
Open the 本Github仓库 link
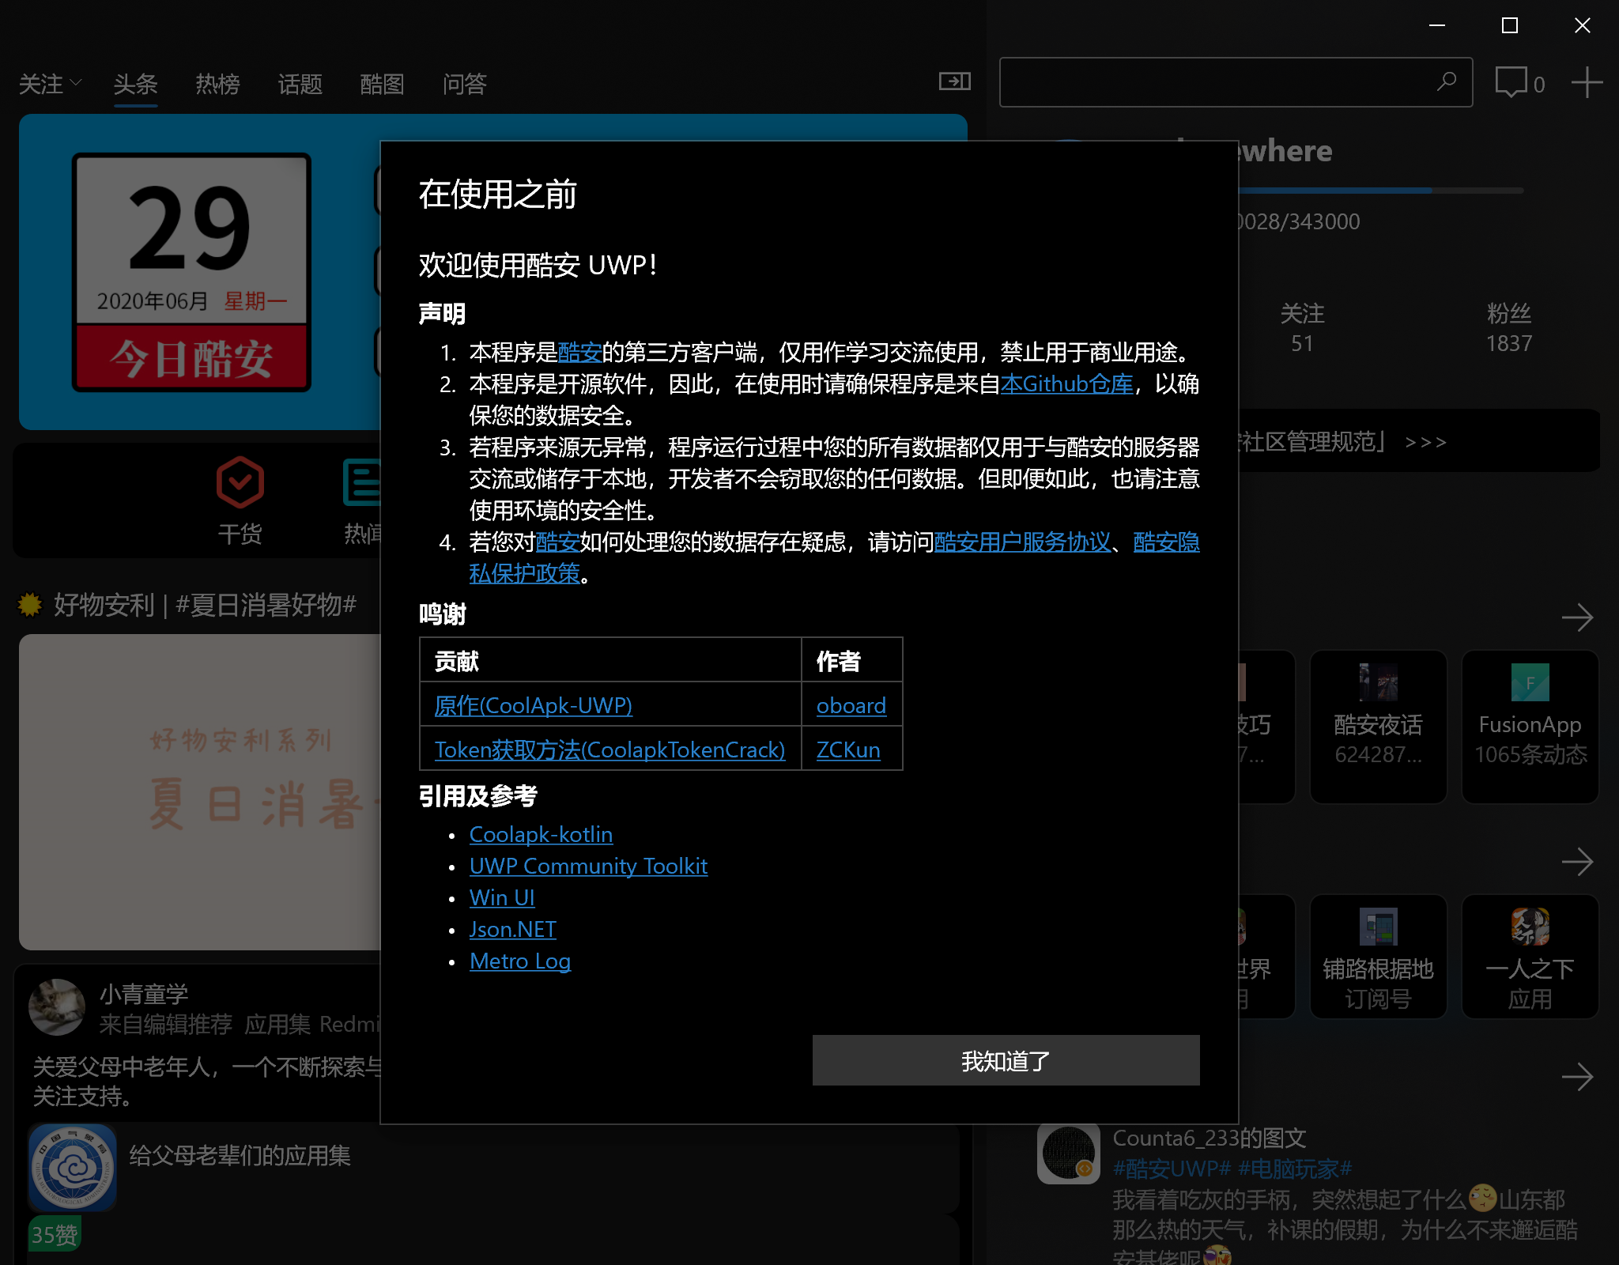click(1066, 384)
